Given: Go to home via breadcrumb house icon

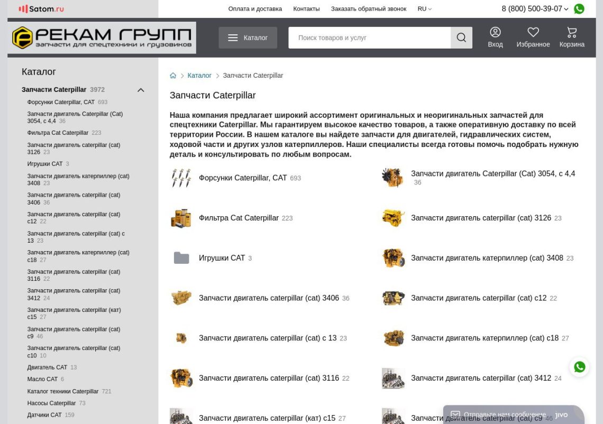Looking at the screenshot, I should (173, 76).
